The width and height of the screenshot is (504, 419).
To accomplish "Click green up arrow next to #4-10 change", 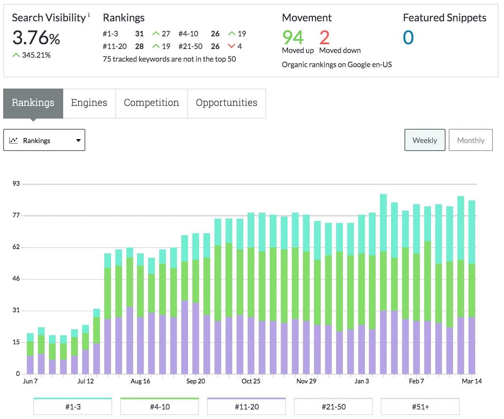I will pyautogui.click(x=232, y=34).
